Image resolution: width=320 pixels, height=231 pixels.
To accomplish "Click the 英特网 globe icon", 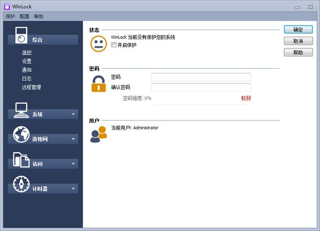I will 21,135.
